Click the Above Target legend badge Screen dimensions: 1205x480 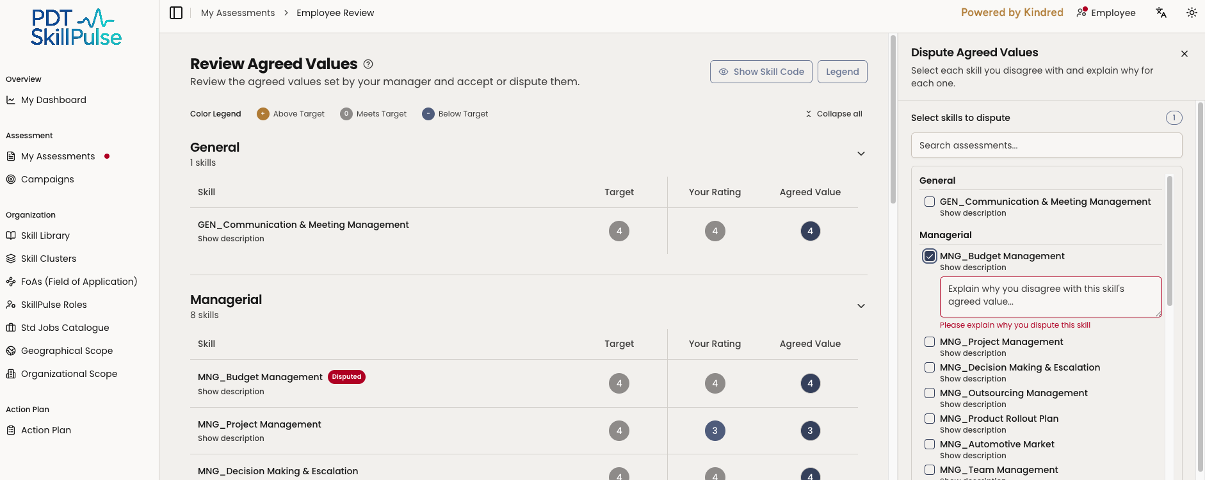(263, 114)
